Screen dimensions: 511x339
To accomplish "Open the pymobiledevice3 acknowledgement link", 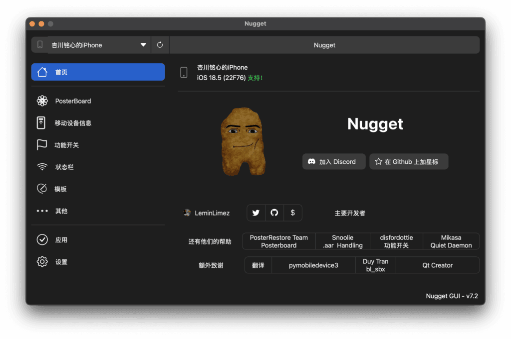I will [313, 265].
